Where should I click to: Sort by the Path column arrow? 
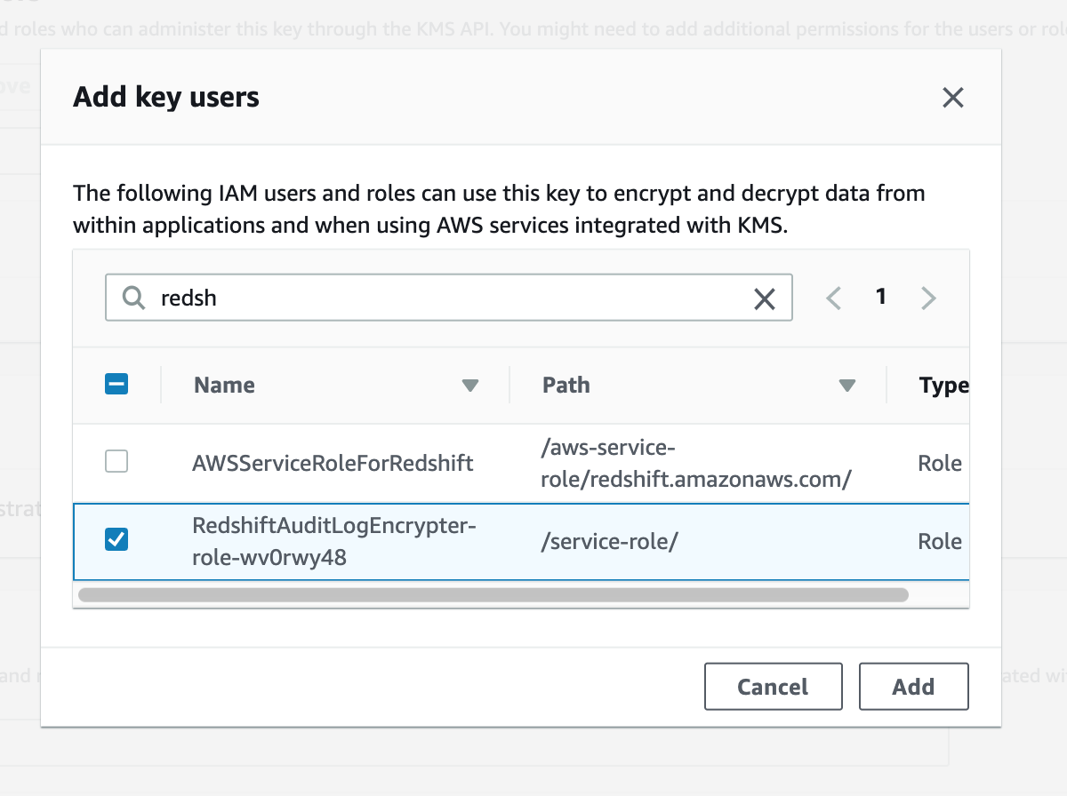pos(847,386)
